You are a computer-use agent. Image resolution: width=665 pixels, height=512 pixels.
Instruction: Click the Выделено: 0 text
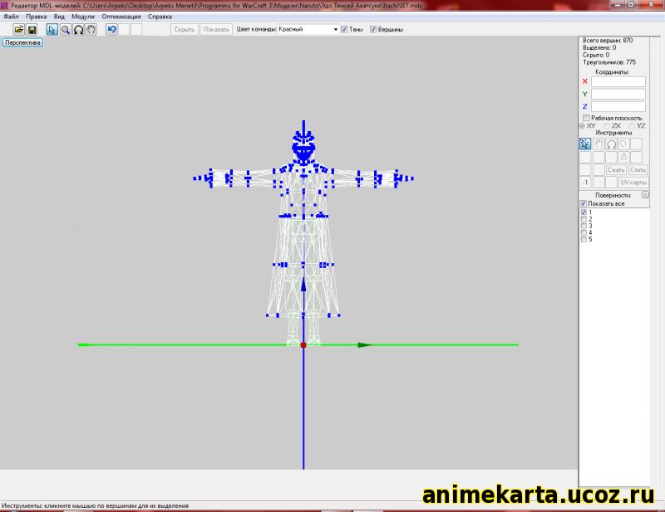[x=599, y=47]
